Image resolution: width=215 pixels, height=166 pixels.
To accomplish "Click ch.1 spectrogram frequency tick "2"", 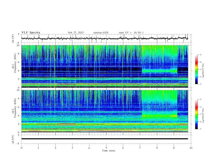I will click(19, 79).
